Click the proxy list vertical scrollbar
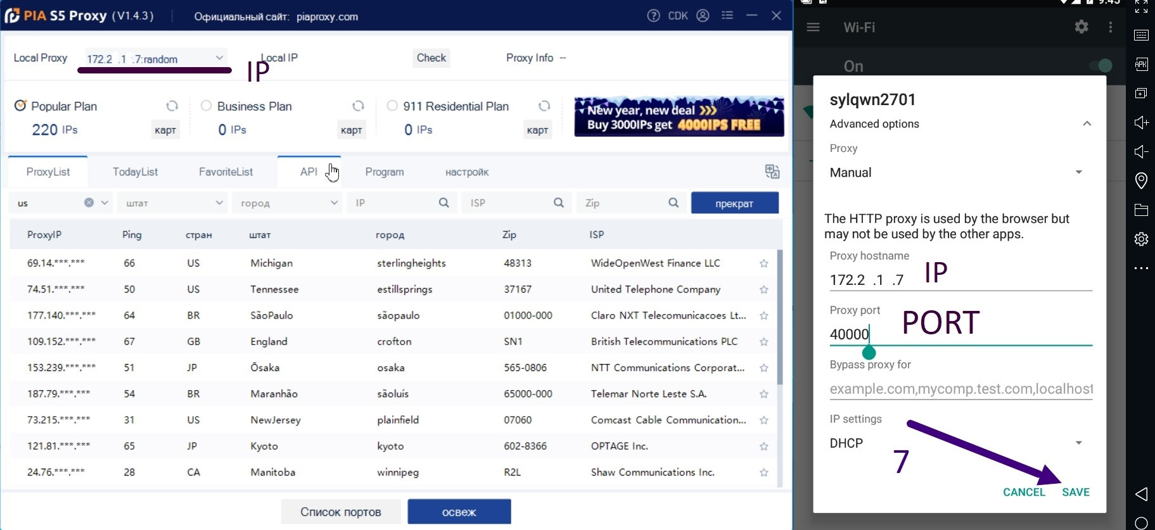Screen dimensions: 1155x530 780,317
